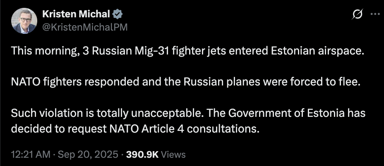This screenshot has width=384, height=166.
Task: Click the blue verified badge
Action: (118, 14)
